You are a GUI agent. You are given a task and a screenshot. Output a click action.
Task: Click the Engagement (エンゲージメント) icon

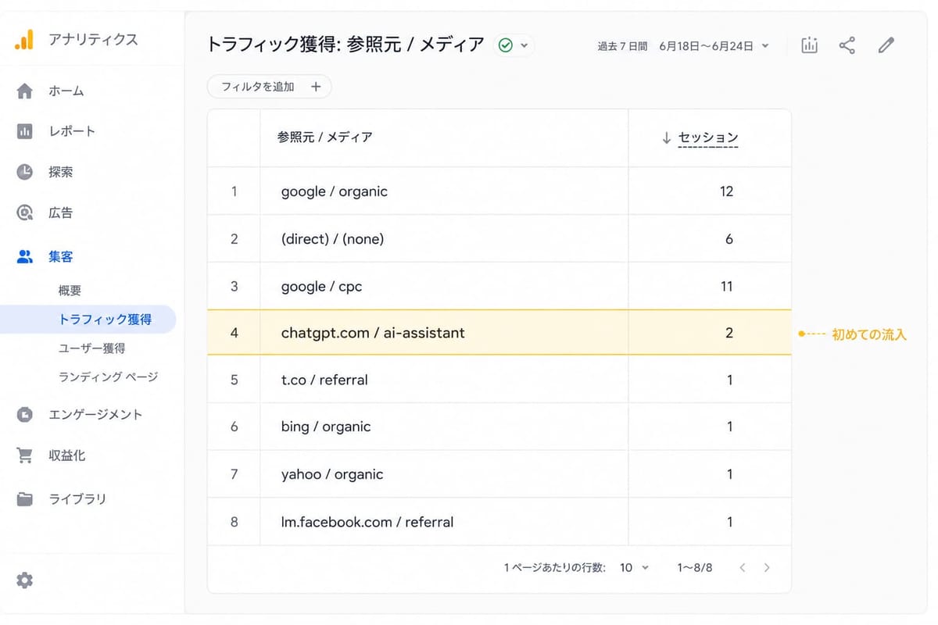25,415
